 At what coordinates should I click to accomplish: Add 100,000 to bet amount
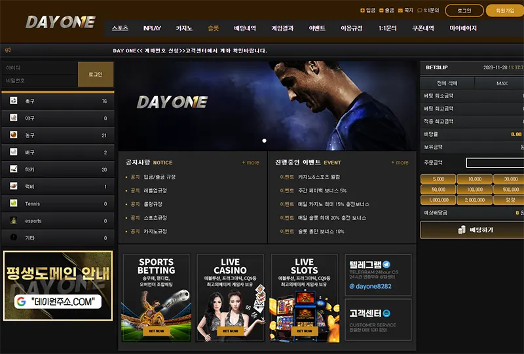click(x=474, y=189)
